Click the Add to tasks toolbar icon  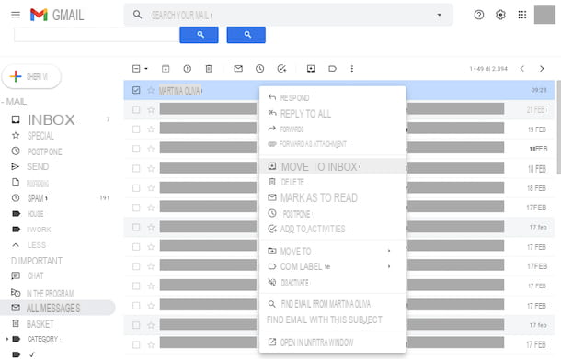(x=282, y=69)
